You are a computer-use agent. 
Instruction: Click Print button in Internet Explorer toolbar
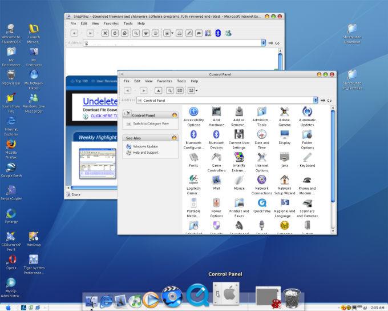coord(179,33)
